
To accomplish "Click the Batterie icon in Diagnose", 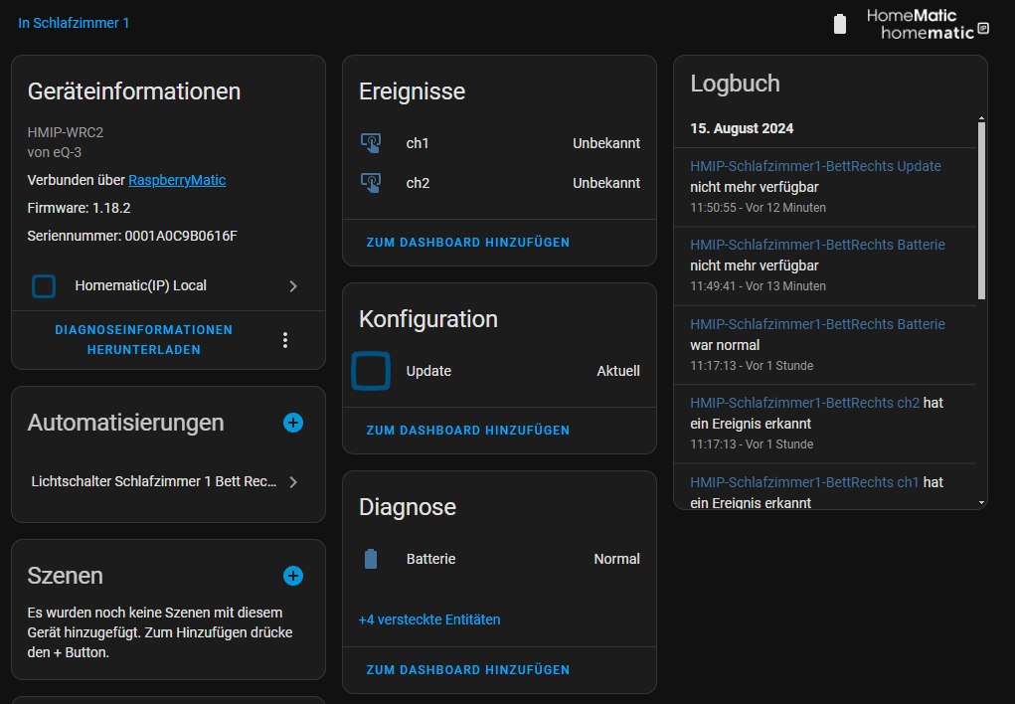I will (x=371, y=559).
